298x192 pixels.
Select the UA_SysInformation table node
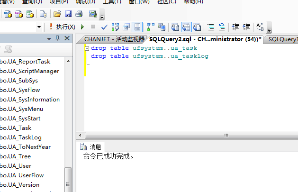pyautogui.click(x=30, y=100)
